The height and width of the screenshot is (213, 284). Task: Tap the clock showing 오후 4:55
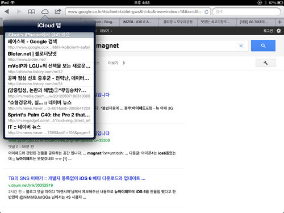coord(142,3)
